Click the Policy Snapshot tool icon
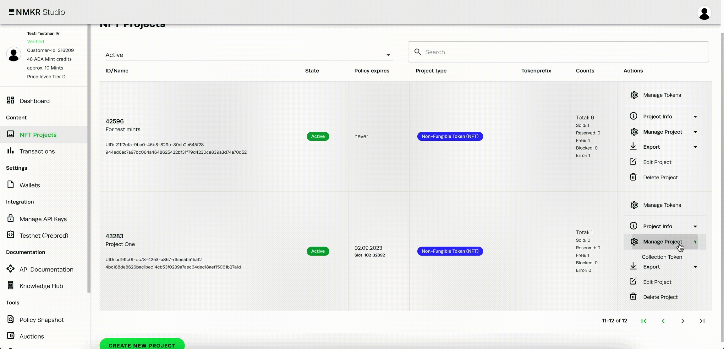Screen dimensions: 724x349 tap(11, 319)
